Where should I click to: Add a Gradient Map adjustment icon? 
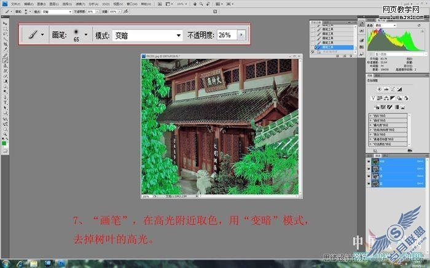396,107
